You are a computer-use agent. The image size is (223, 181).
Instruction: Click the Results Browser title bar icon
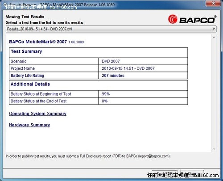(x=5, y=4)
